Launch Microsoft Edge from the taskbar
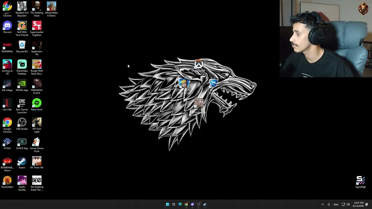The width and height of the screenshot is (372, 209). click(180, 204)
